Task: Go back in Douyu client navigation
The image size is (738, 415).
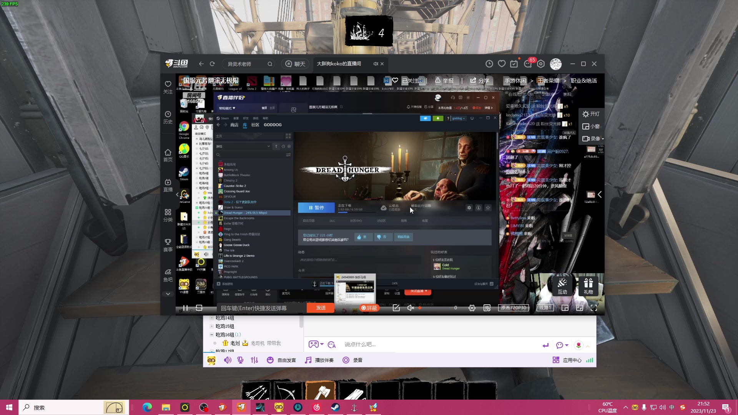Action: (x=201, y=64)
